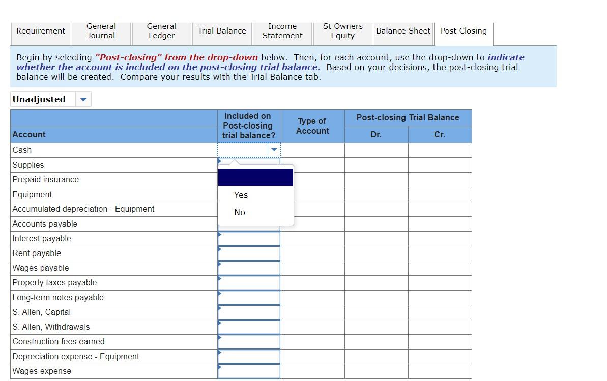Click the Type of Account cell for Cash
The image size is (607, 381).
(312, 150)
